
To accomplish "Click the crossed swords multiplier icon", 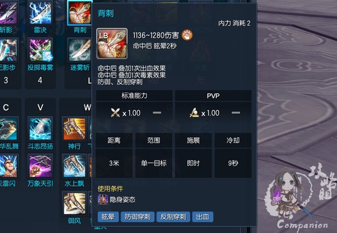I will point(115,113).
